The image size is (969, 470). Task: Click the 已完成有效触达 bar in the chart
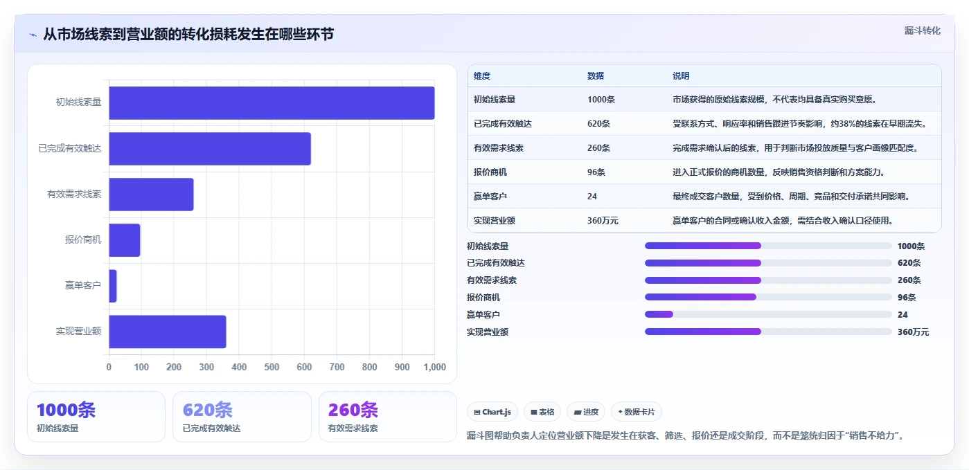coord(210,148)
